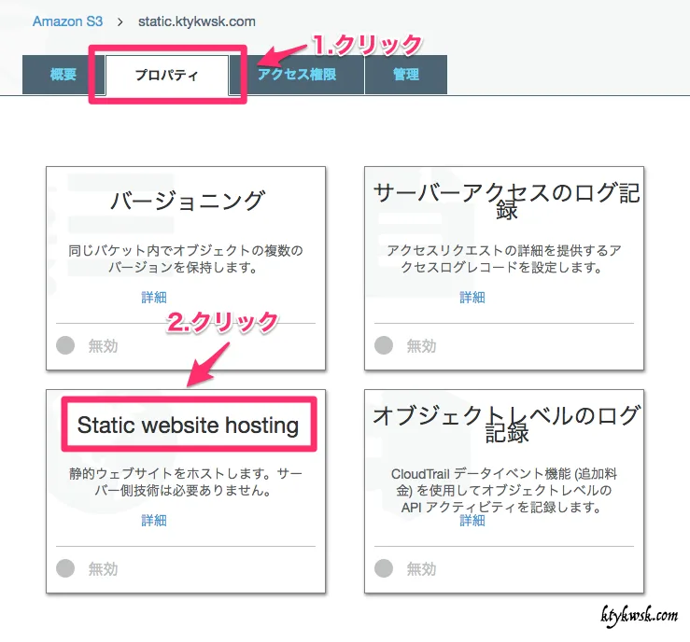Toggle 無効 status circle in サーバーアクセスのログ記録
The image size is (690, 642).
pos(384,345)
